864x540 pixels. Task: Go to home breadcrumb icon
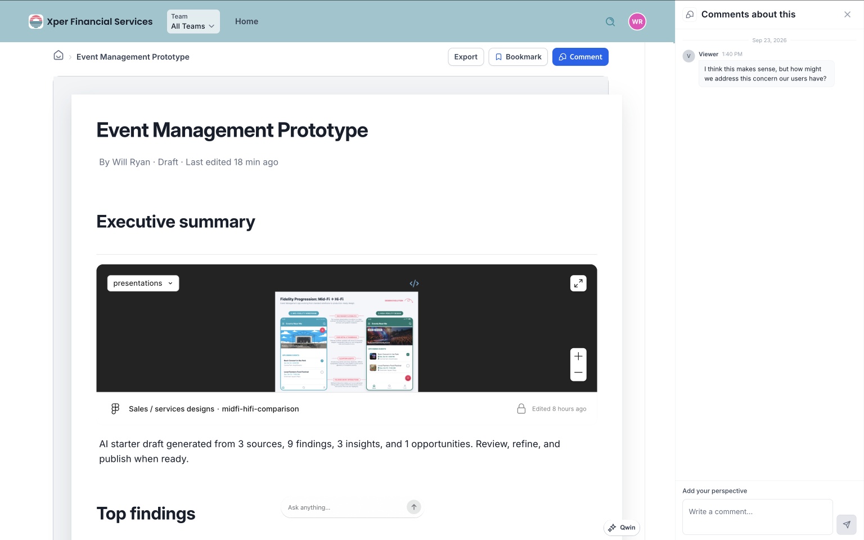[x=58, y=55]
